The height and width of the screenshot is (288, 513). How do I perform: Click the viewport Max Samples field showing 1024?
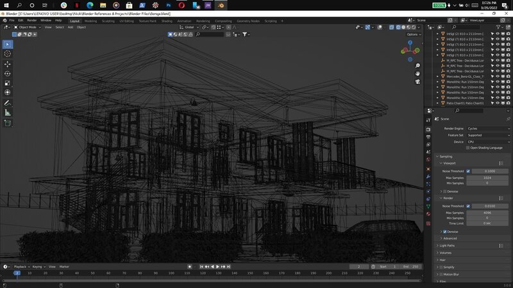(487, 177)
